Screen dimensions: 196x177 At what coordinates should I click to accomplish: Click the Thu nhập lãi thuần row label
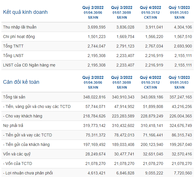[x=20, y=27]
